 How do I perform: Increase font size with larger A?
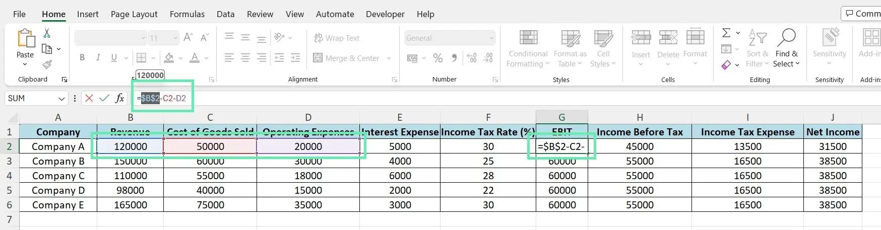(188, 38)
